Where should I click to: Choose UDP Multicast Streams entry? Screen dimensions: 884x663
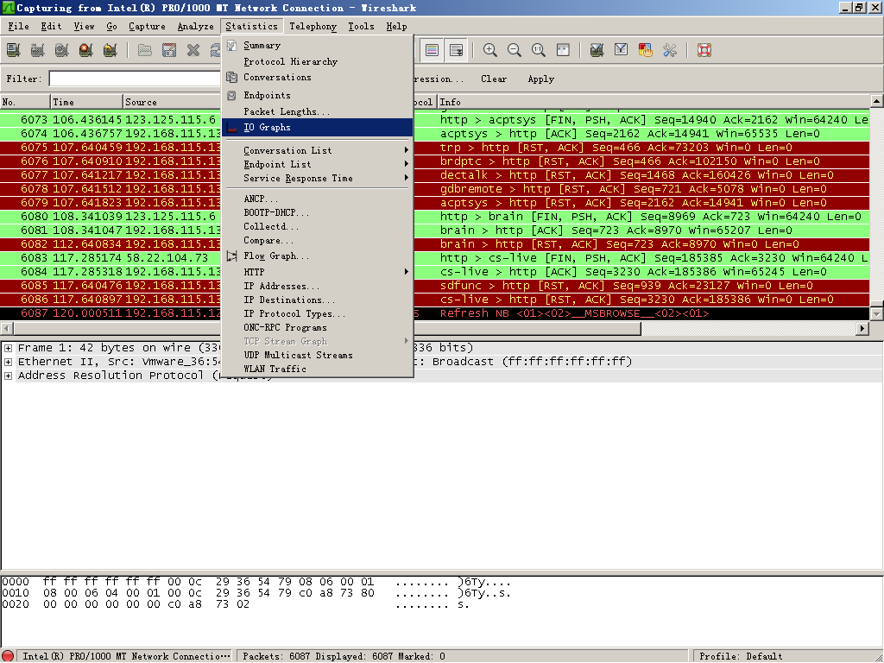pos(318,355)
